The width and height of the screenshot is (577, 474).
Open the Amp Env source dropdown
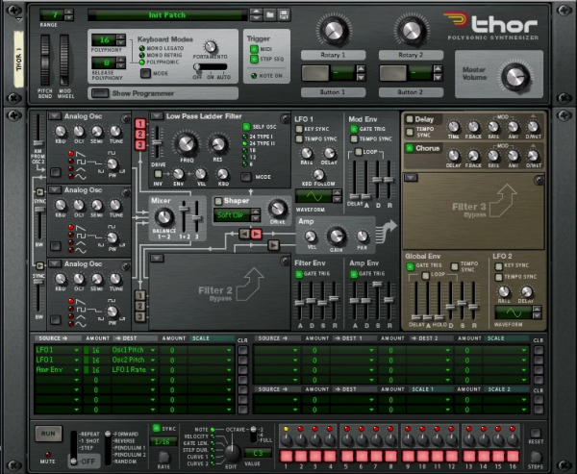coord(77,370)
